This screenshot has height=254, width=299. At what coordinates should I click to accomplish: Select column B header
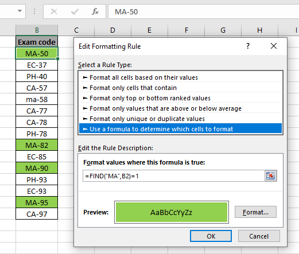click(x=37, y=30)
